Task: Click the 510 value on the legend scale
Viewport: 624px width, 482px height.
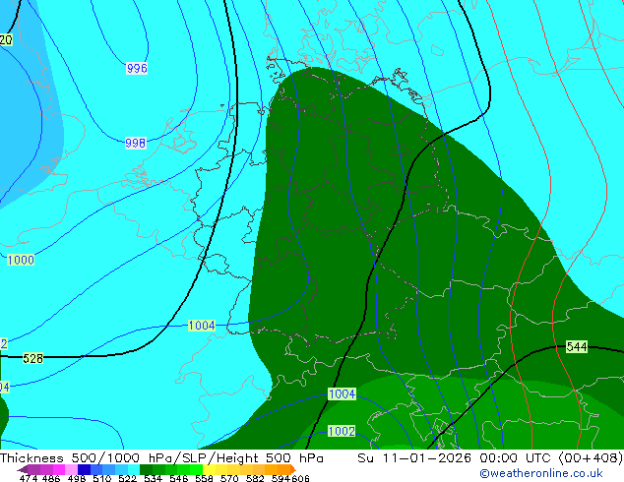Action: click(102, 478)
